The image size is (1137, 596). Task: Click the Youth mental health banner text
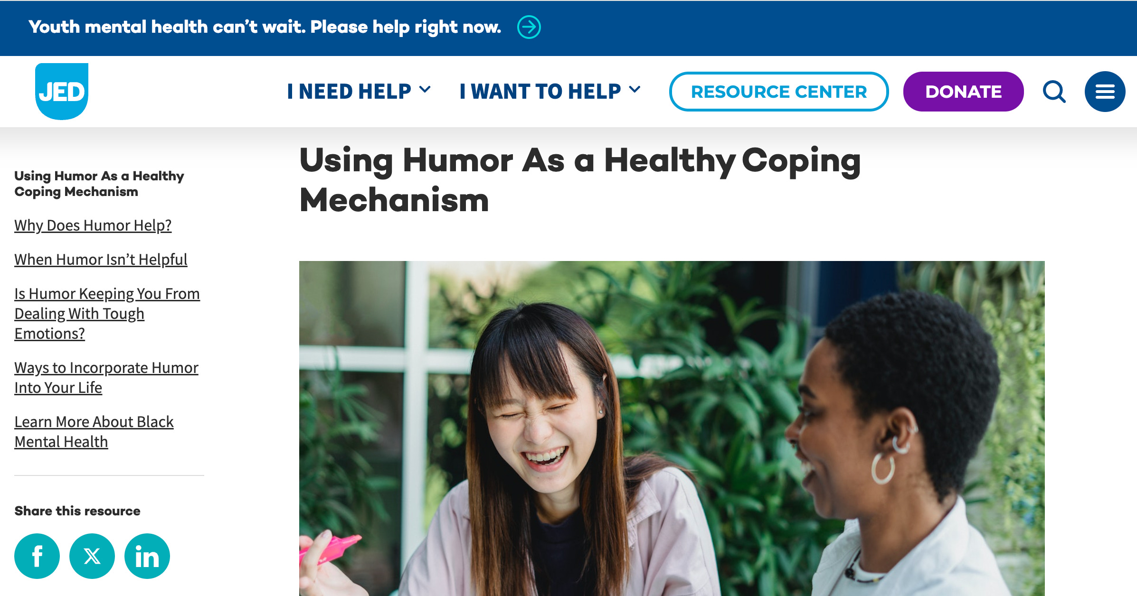(x=265, y=27)
